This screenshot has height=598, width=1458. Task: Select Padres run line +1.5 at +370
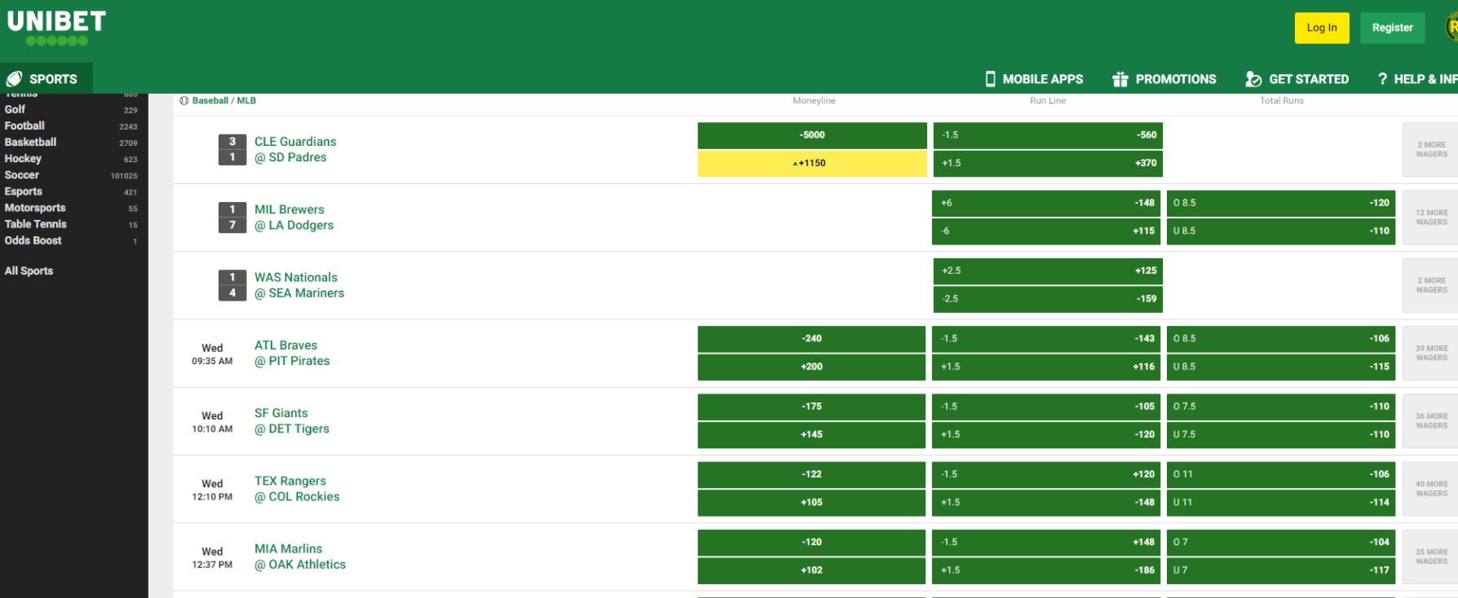pyautogui.click(x=1047, y=163)
